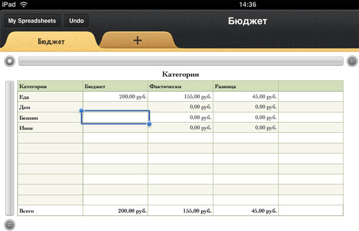
Task: Select Фактически 0,00 руб. in Иное row
Action: tap(181, 127)
